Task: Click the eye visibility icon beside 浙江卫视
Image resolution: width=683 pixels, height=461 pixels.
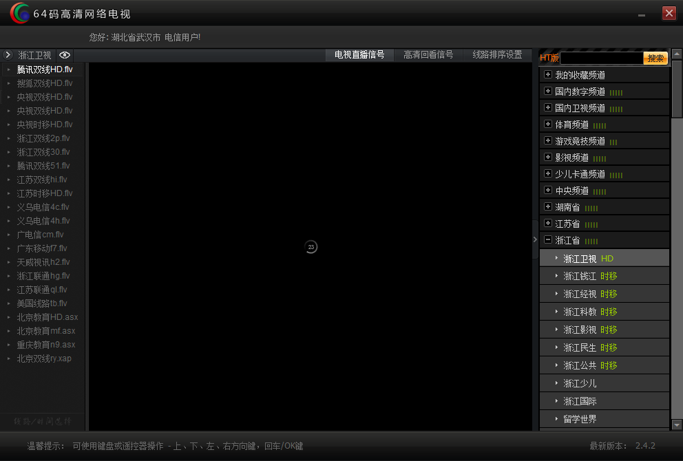Action: [x=65, y=55]
